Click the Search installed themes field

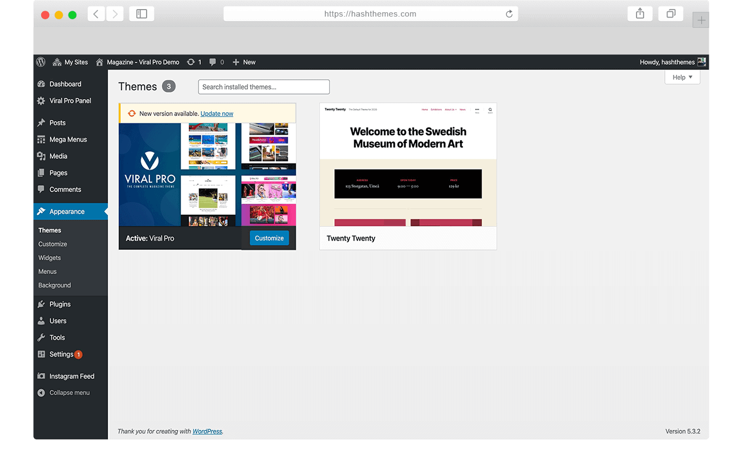[264, 87]
